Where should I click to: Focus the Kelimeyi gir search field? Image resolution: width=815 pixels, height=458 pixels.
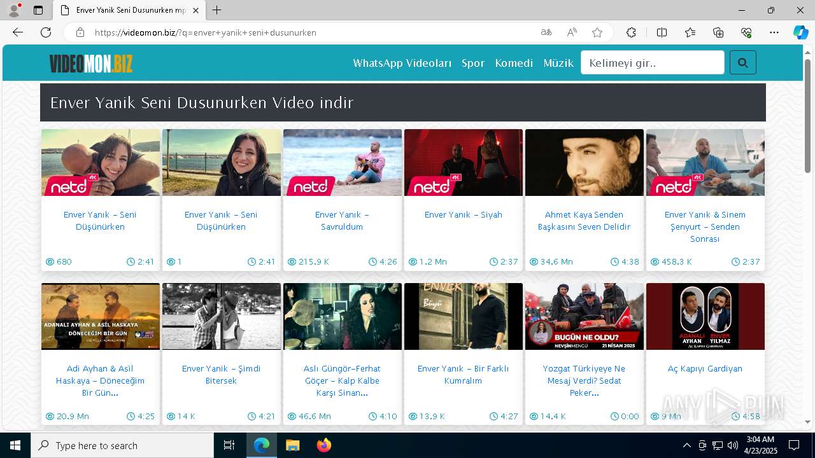click(653, 62)
